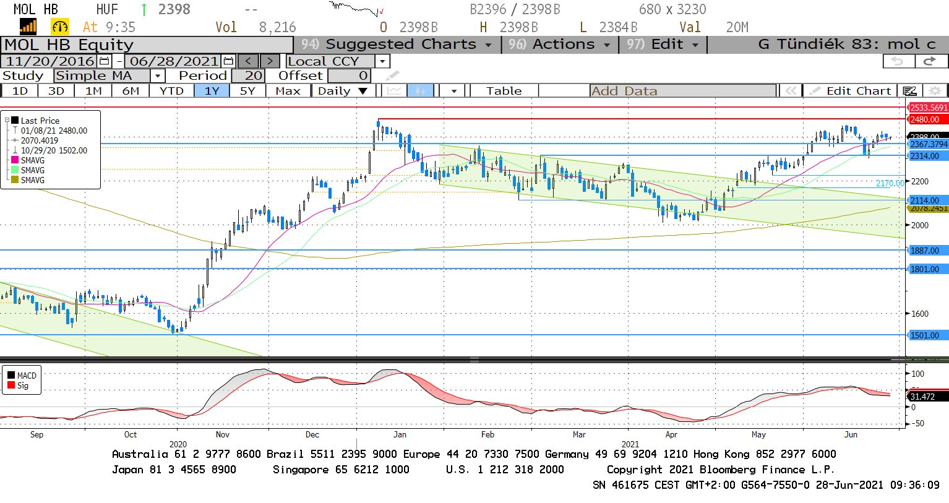Select the 1D time range

[x=20, y=91]
